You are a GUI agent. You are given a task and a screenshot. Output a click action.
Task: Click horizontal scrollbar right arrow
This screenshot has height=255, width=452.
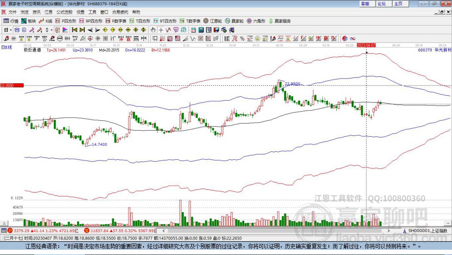[388, 231]
